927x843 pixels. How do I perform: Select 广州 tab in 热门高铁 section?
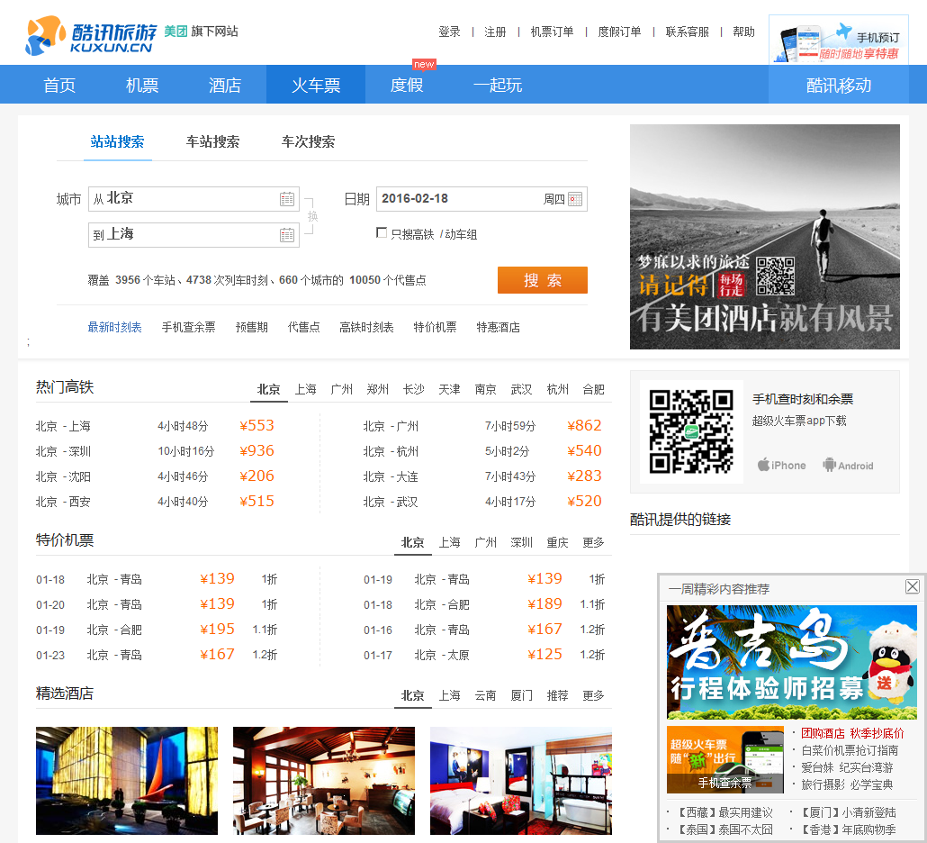[342, 389]
